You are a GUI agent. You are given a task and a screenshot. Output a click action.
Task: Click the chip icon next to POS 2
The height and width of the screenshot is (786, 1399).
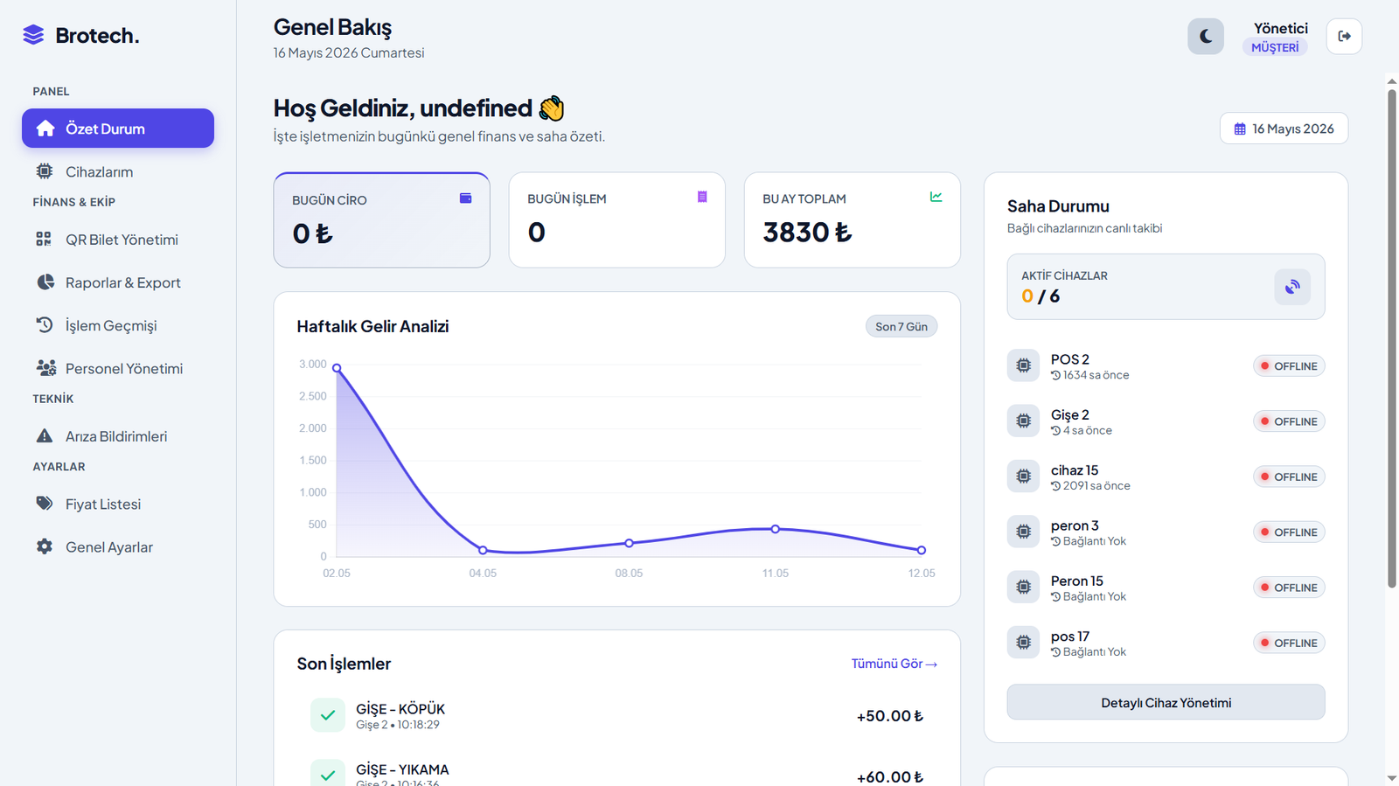pyautogui.click(x=1023, y=365)
